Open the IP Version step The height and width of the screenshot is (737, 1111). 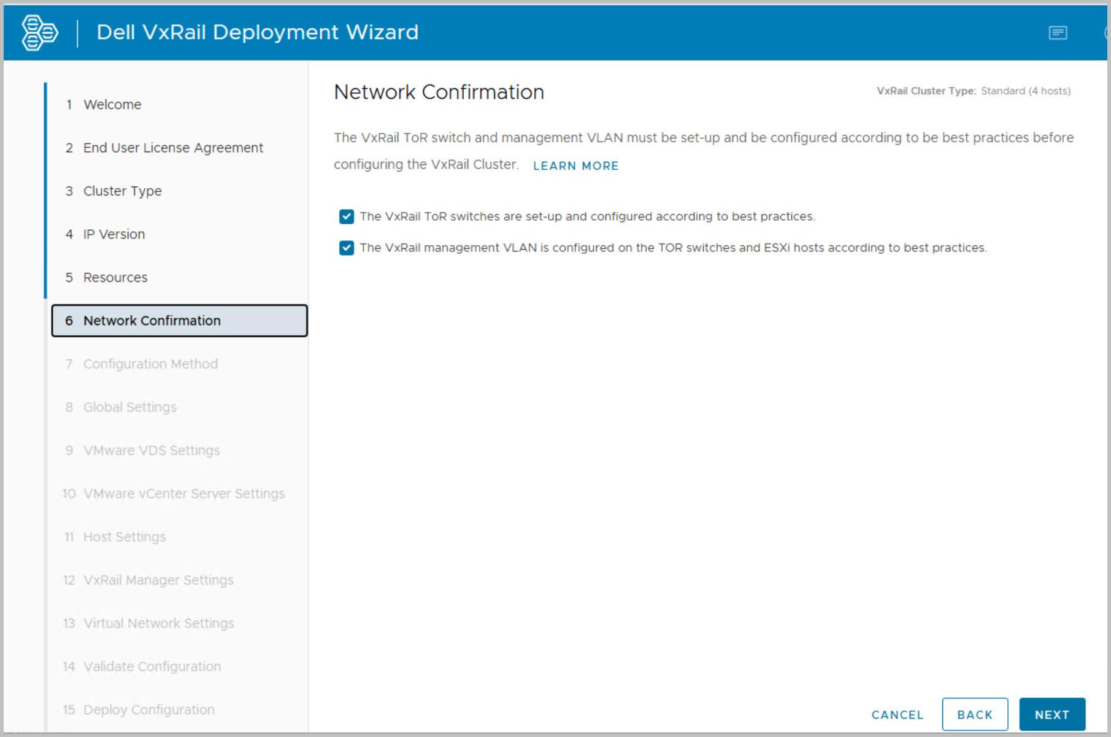114,234
